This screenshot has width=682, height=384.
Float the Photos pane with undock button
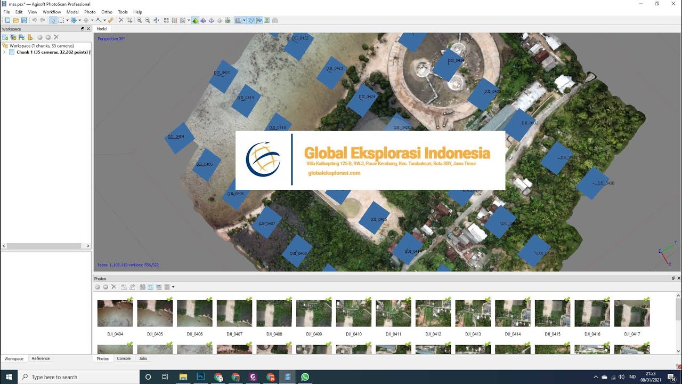(673, 278)
